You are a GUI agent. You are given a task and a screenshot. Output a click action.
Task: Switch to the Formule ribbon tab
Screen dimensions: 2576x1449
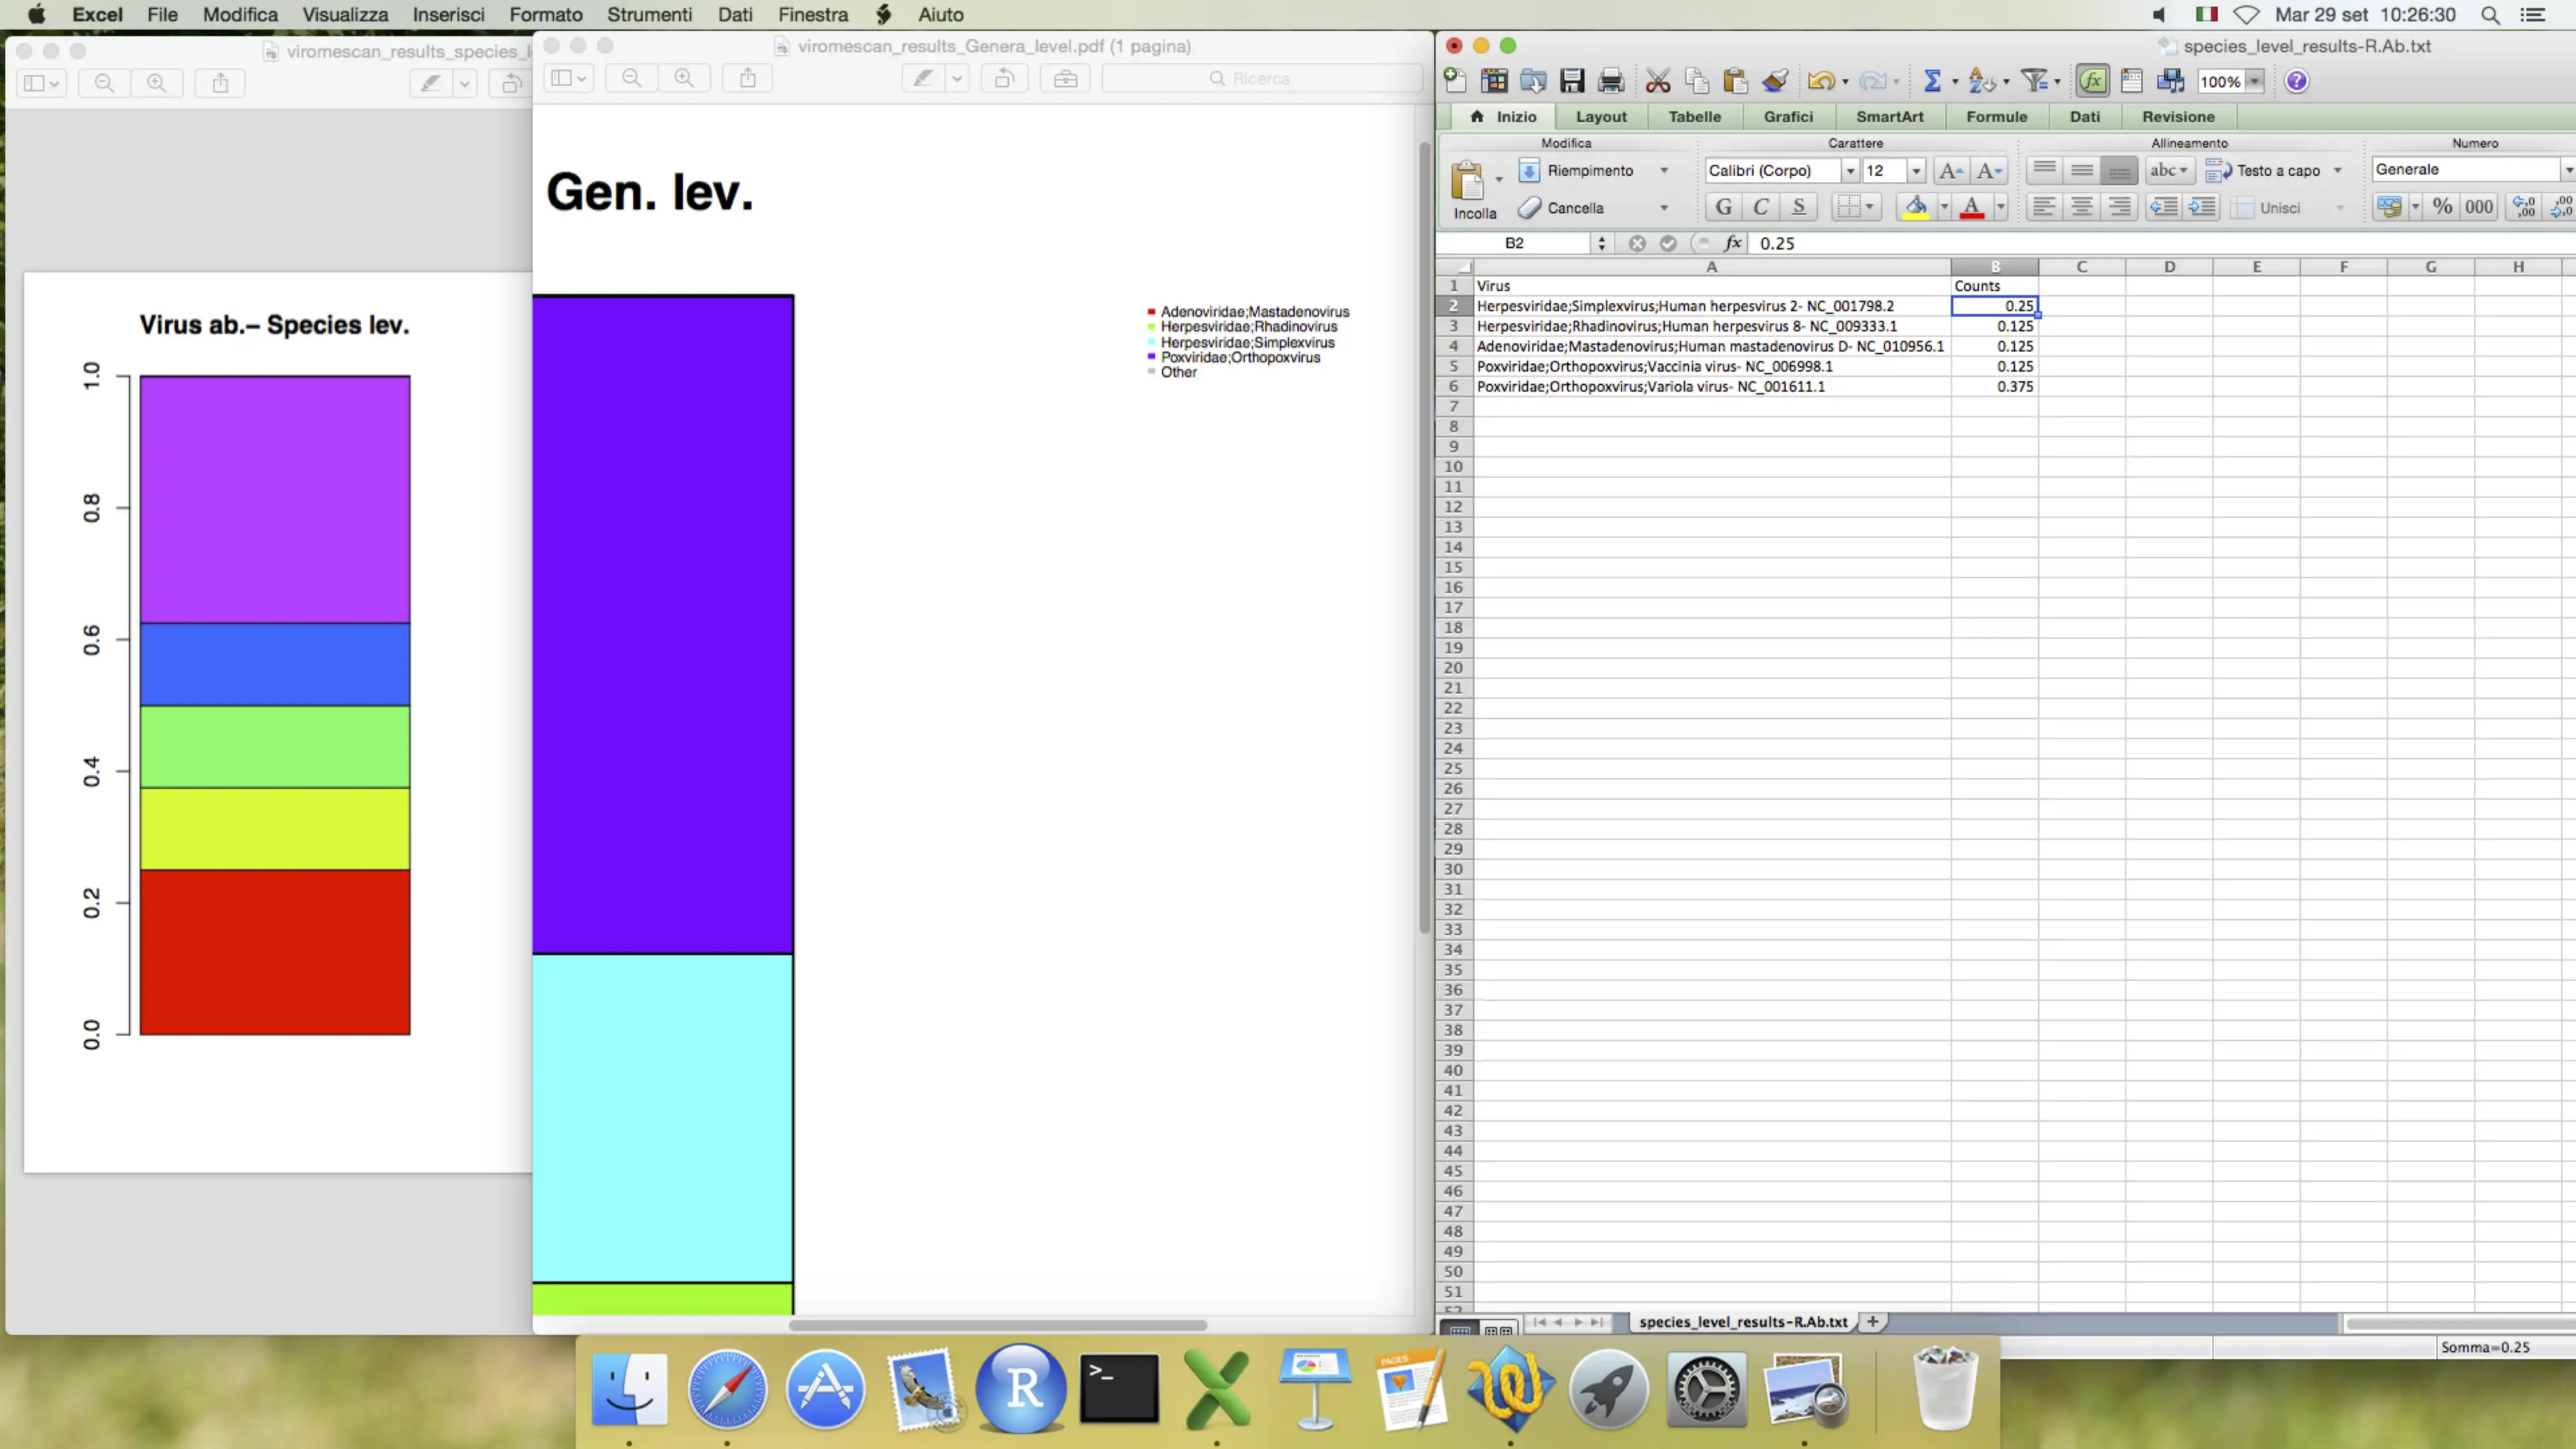(1996, 116)
